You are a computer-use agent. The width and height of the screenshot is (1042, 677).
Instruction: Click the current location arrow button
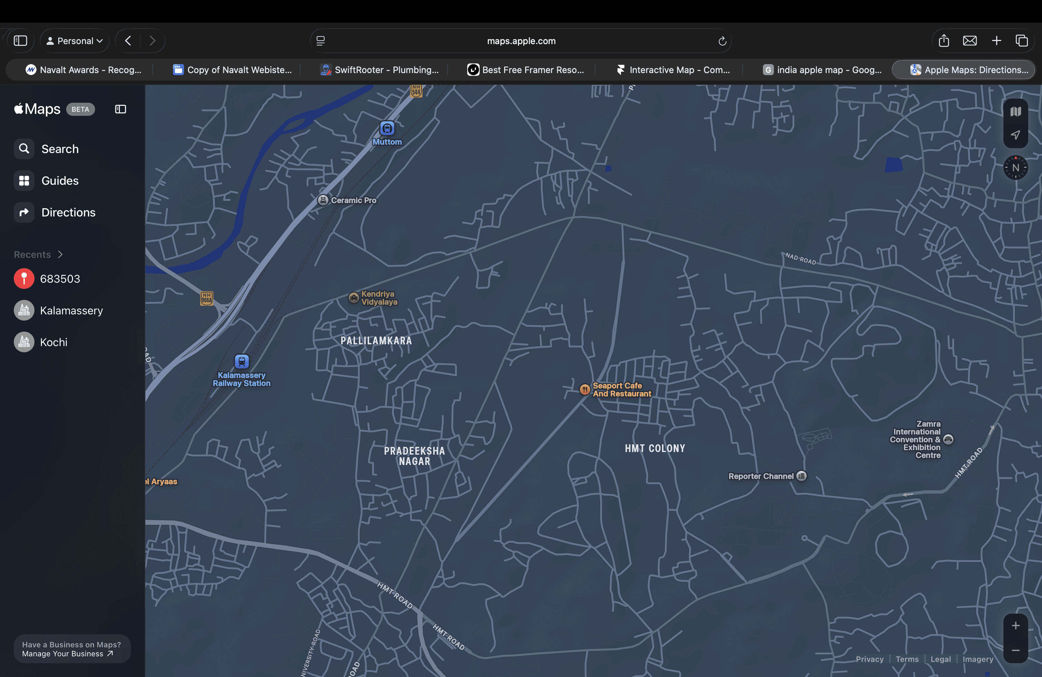(1015, 135)
